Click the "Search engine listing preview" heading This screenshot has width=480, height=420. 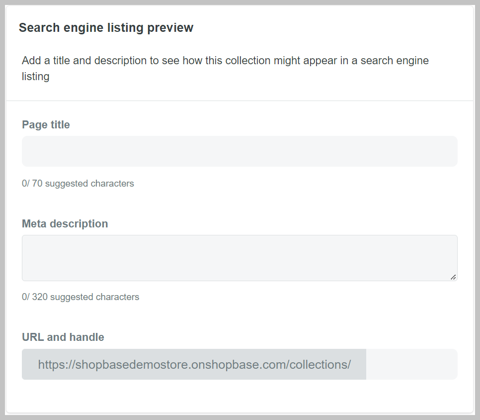coord(106,28)
